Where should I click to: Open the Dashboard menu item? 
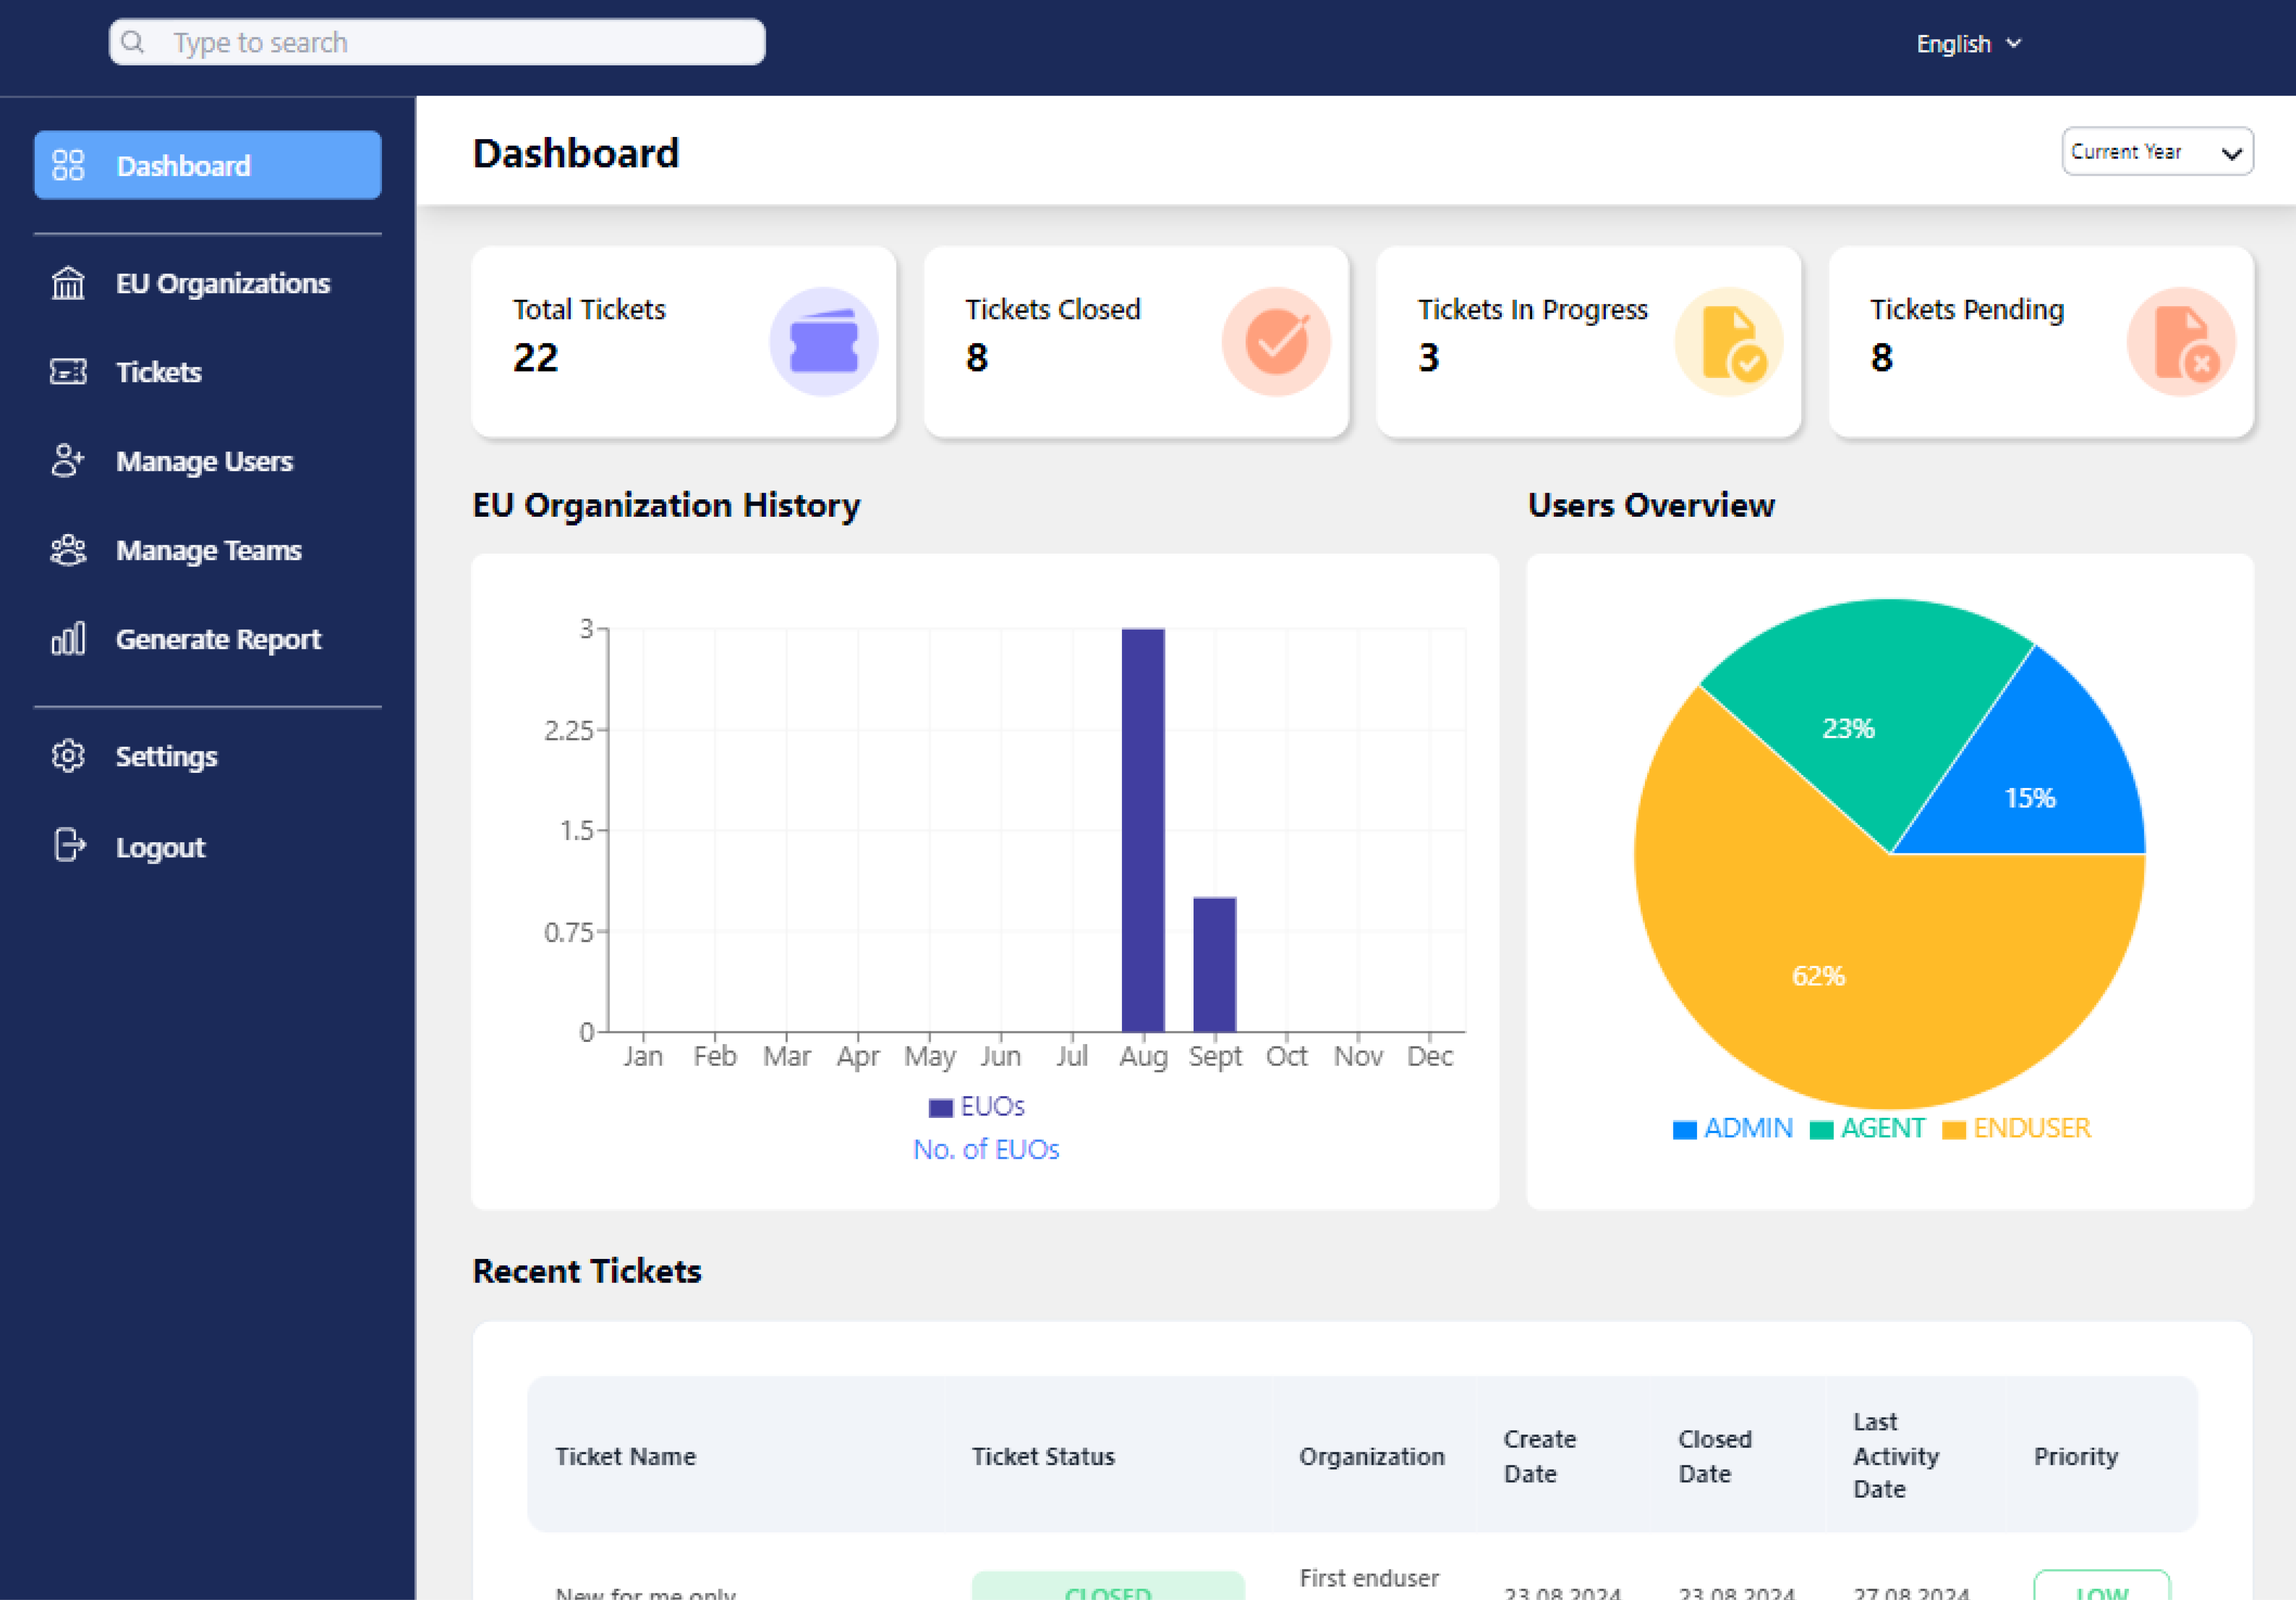click(x=208, y=165)
